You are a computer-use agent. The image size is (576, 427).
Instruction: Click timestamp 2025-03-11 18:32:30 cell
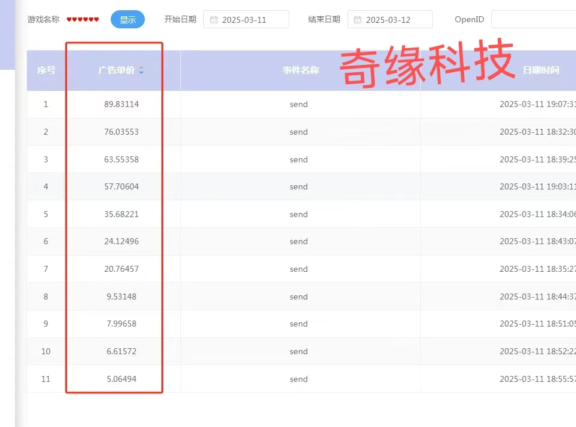pyautogui.click(x=538, y=132)
